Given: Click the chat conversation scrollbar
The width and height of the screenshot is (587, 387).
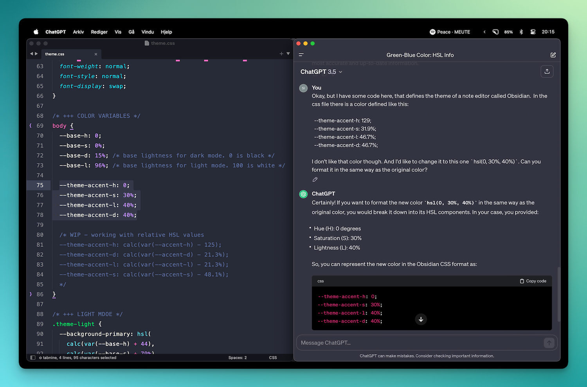Looking at the screenshot, I should (x=558, y=293).
